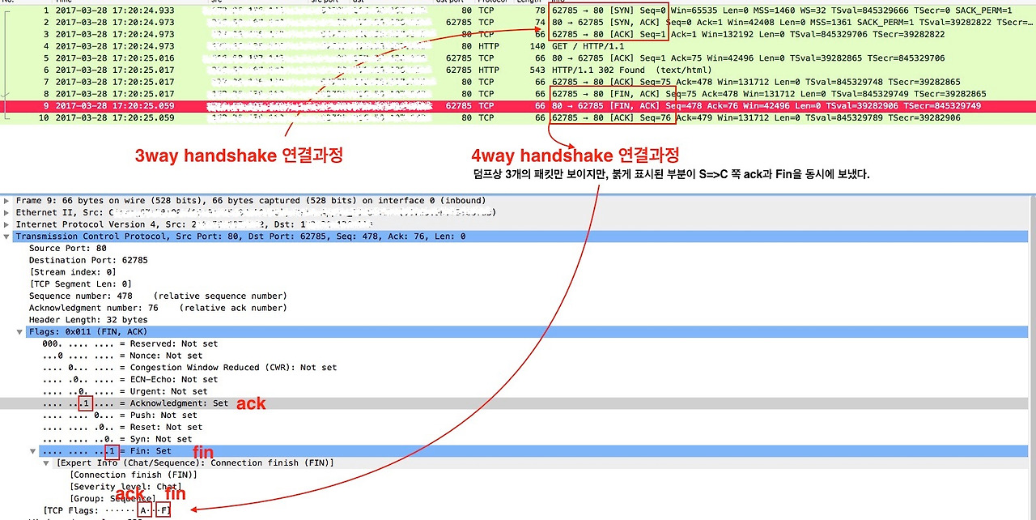Viewport: 1036px width, 520px height.
Task: Select the [TCP Segment Len: 0] field
Action: pyautogui.click(x=81, y=284)
